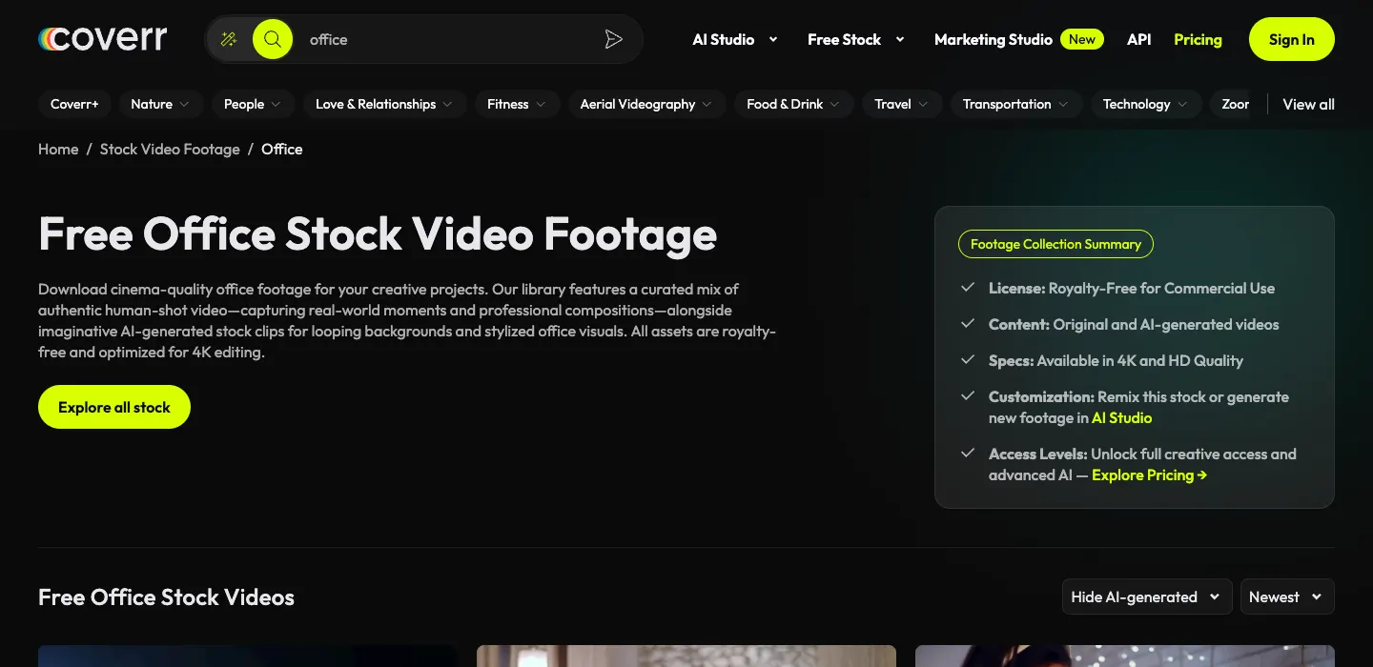Toggle the AI magic wand search mode
Screen dimensions: 1373x667
[229, 39]
